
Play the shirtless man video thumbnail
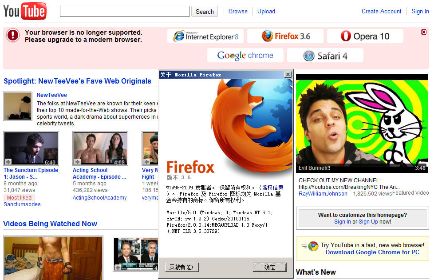[x=53, y=258]
